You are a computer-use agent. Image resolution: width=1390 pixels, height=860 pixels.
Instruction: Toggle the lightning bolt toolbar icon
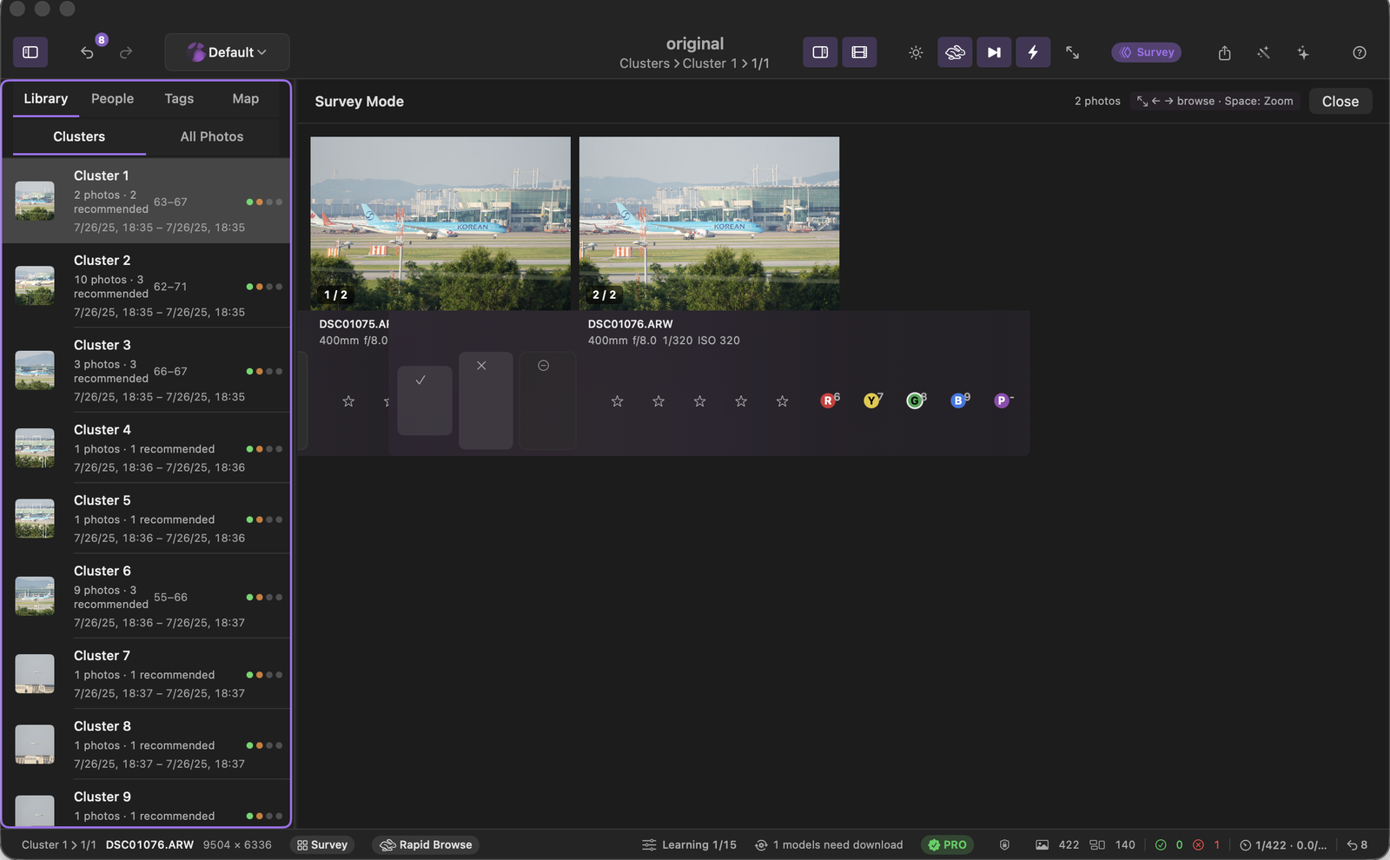1033,52
